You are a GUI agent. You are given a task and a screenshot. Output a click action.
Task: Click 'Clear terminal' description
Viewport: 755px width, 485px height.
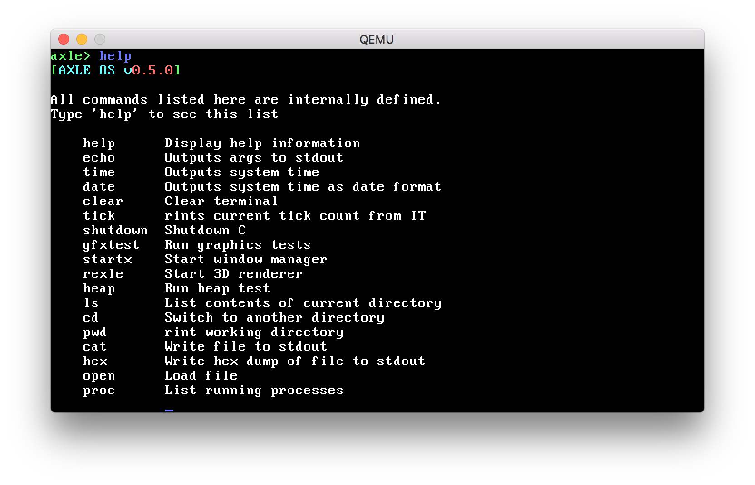point(221,201)
